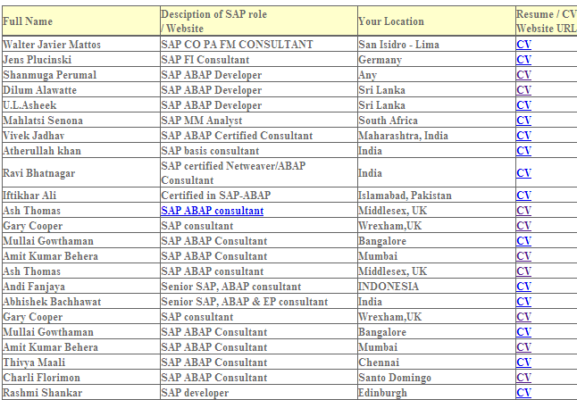Follow Abhishek Bachhawat's CV link
Image resolution: width=577 pixels, height=400 pixels.
[523, 302]
